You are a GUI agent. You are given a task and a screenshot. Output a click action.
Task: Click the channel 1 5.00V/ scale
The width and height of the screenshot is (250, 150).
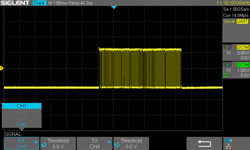click(x=243, y=53)
